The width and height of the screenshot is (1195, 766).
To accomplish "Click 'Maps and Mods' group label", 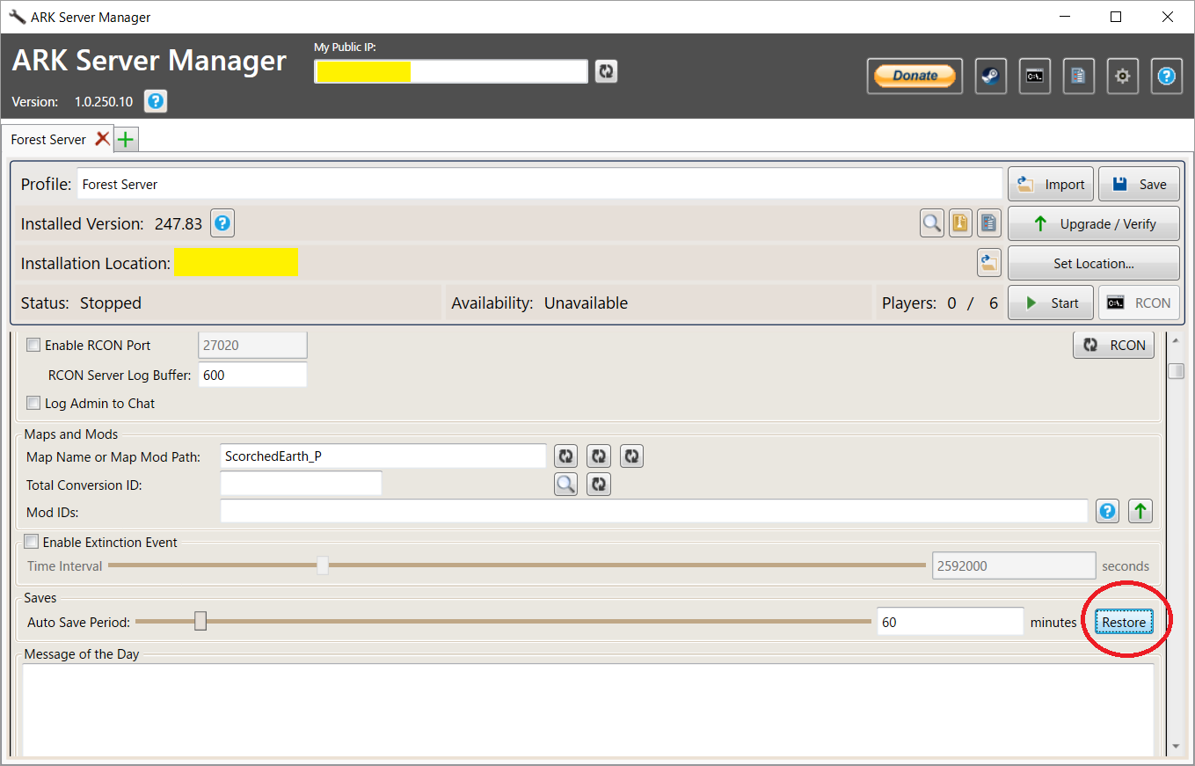I will 71,434.
